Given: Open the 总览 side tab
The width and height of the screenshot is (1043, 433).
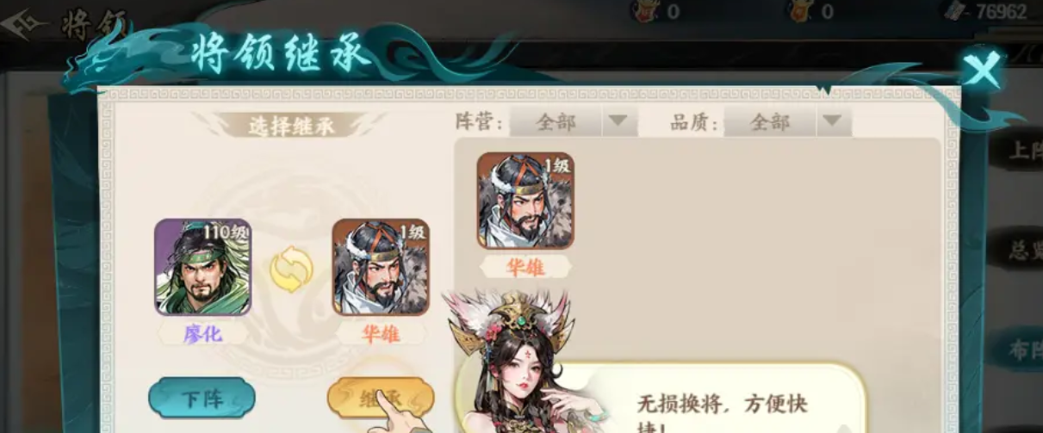Looking at the screenshot, I should click(x=1023, y=249).
